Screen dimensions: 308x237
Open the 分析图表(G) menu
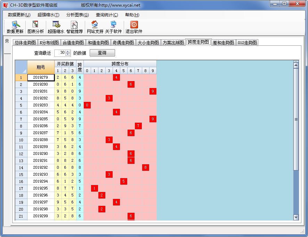(x=78, y=15)
